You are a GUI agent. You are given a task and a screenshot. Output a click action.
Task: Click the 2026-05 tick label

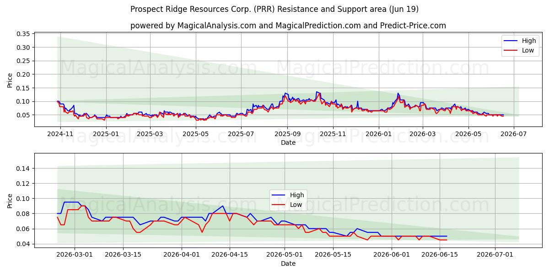(468, 134)
